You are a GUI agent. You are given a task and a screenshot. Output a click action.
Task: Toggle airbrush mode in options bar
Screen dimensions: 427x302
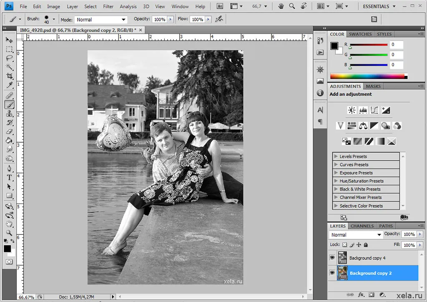click(219, 19)
